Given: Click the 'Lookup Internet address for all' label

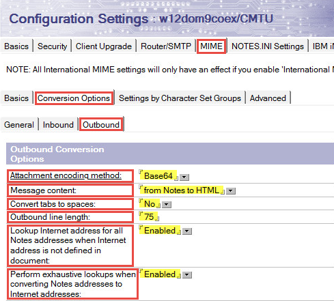Looking at the screenshot, I should (x=68, y=246).
